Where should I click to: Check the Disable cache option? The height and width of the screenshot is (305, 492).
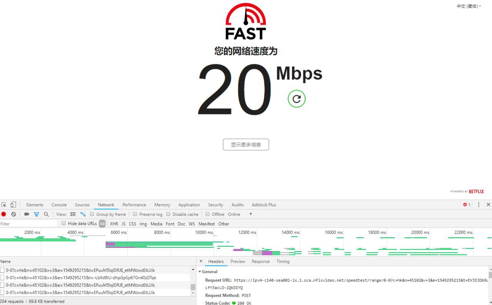coord(168,214)
